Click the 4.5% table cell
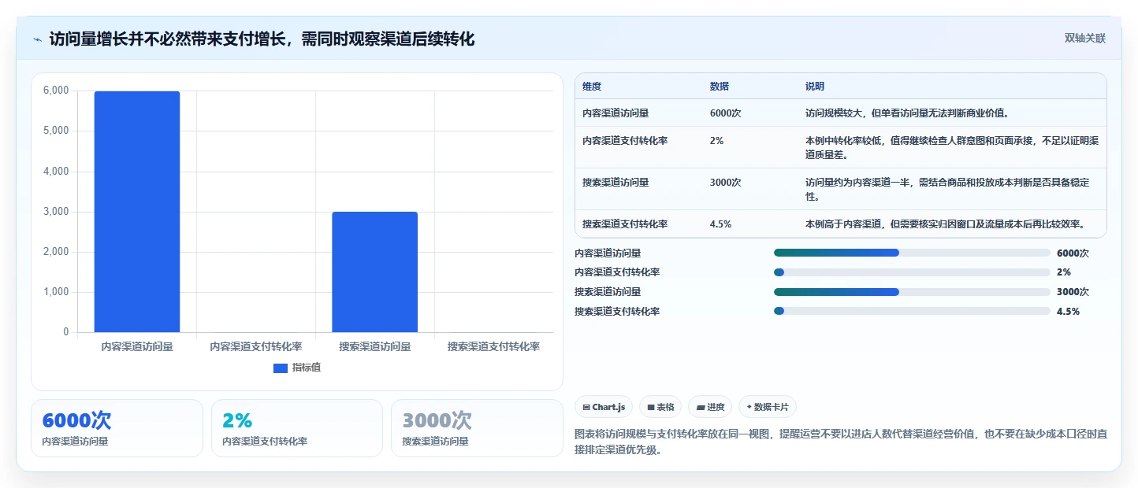This screenshot has width=1138, height=488. pyautogui.click(x=720, y=224)
